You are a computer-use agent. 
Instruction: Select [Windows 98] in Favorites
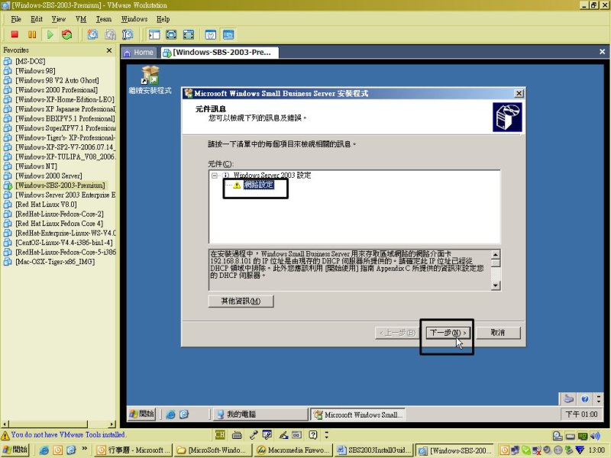35,71
